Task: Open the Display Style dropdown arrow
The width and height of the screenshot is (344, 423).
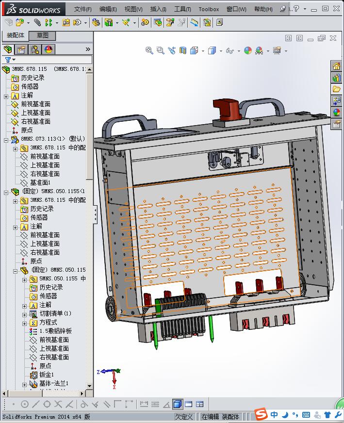Action: [x=221, y=51]
